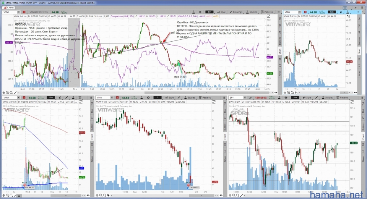Click pan hand icon below top-right 5m chart
The height and width of the screenshot is (199, 367).
(297, 93)
